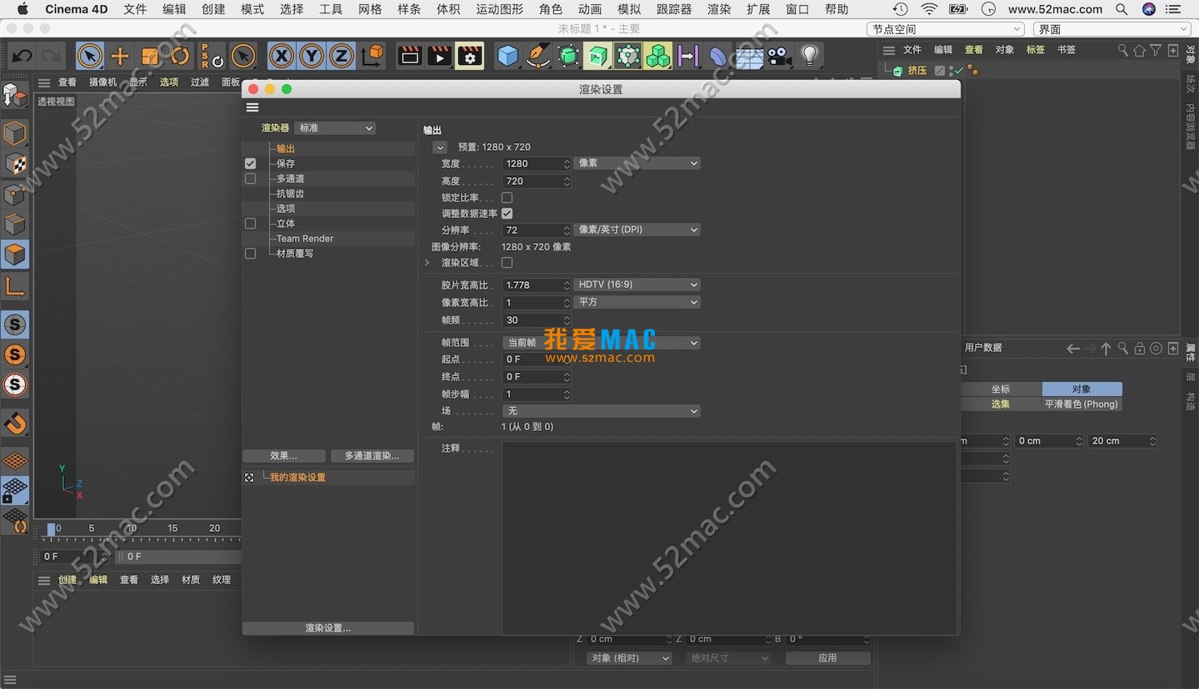Select the spline pen tool
Image resolution: width=1199 pixels, height=689 pixels.
[x=538, y=56]
